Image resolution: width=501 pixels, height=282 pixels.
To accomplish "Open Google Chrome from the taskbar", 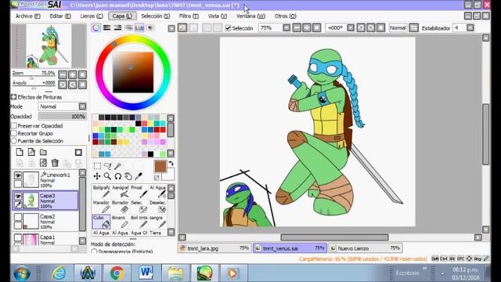I will pos(117,273).
